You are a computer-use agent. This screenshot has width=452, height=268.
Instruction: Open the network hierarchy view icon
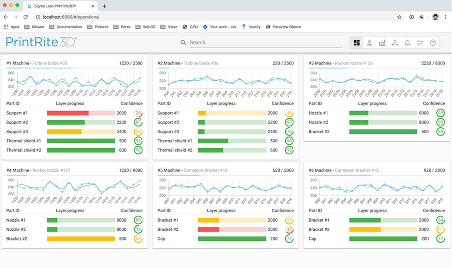click(x=395, y=43)
